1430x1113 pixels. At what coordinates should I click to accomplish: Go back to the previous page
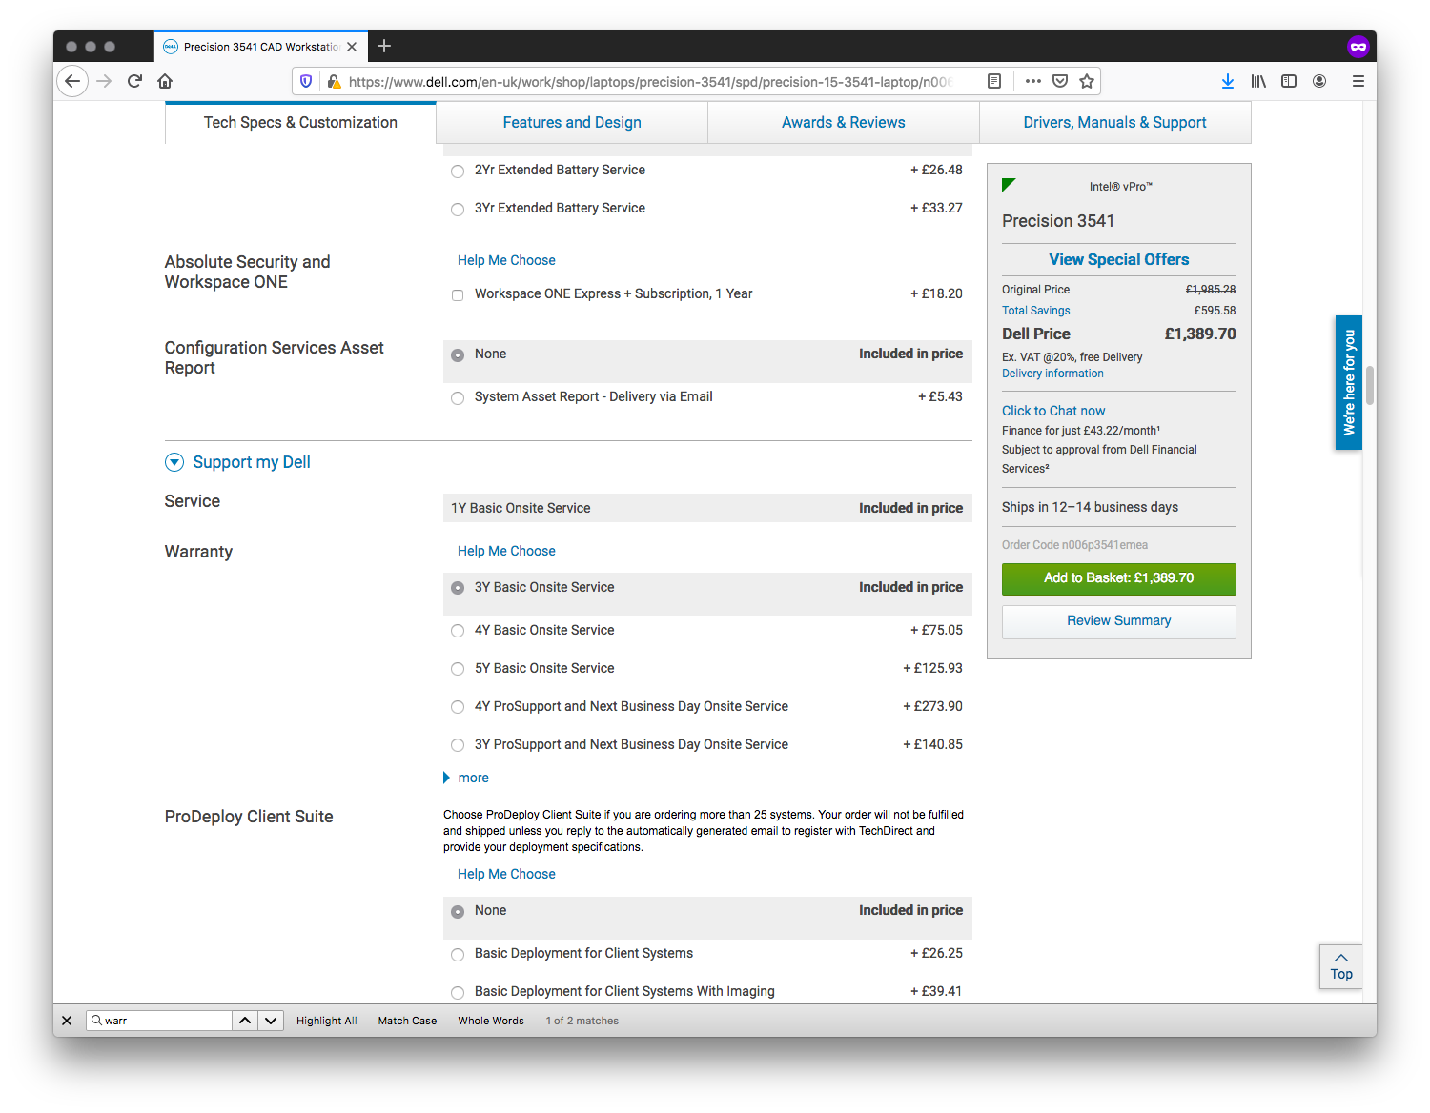(72, 81)
